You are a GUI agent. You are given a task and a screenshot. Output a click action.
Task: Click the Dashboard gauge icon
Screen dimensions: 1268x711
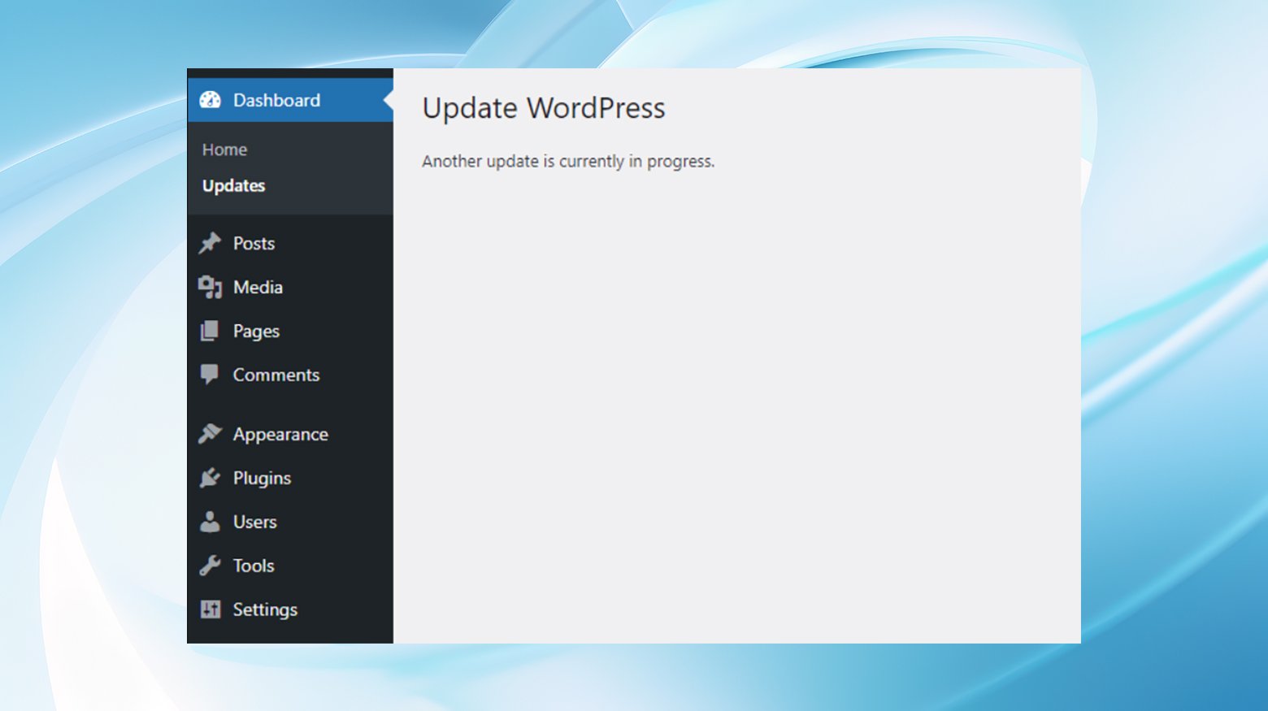[210, 100]
